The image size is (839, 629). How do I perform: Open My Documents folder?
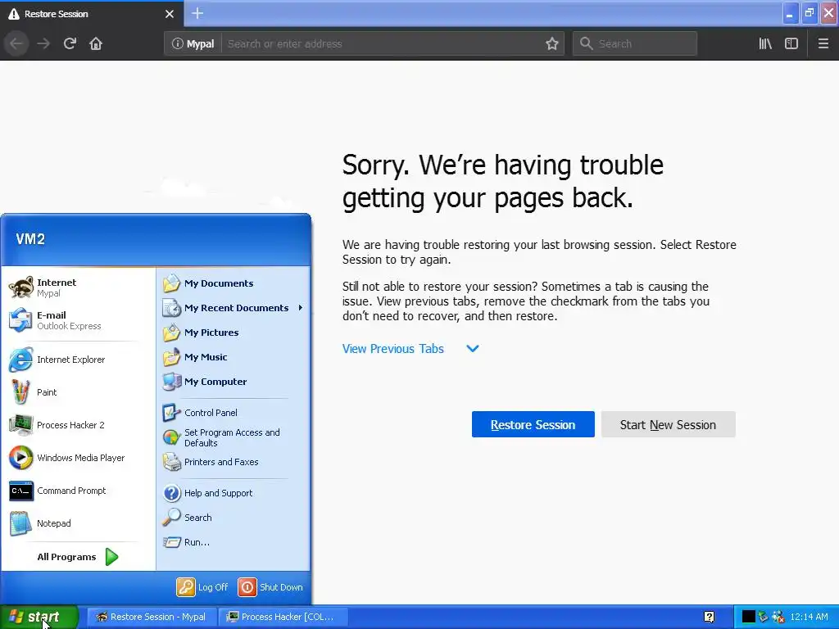(x=233, y=283)
